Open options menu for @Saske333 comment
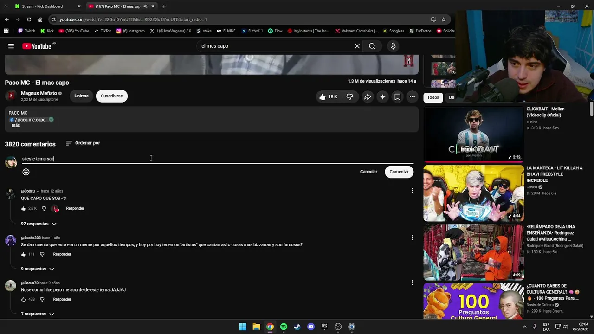 [x=412, y=238]
